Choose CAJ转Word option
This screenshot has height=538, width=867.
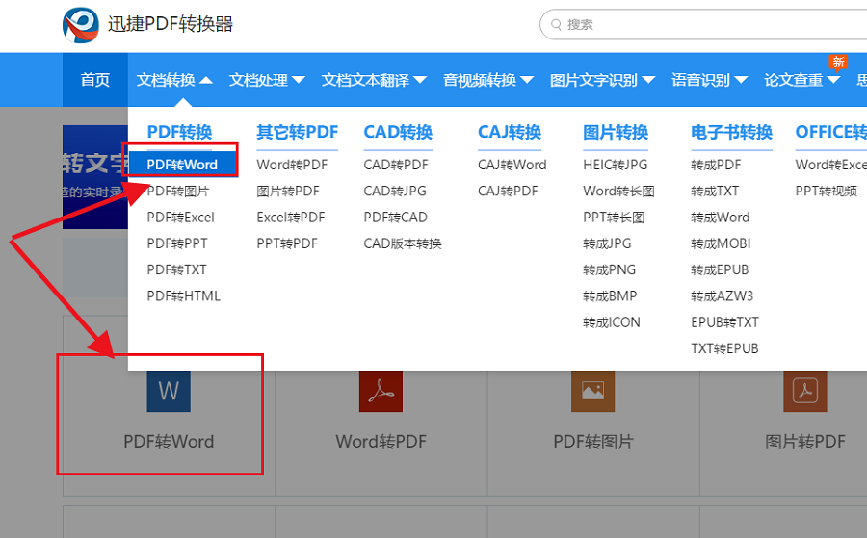[512, 165]
